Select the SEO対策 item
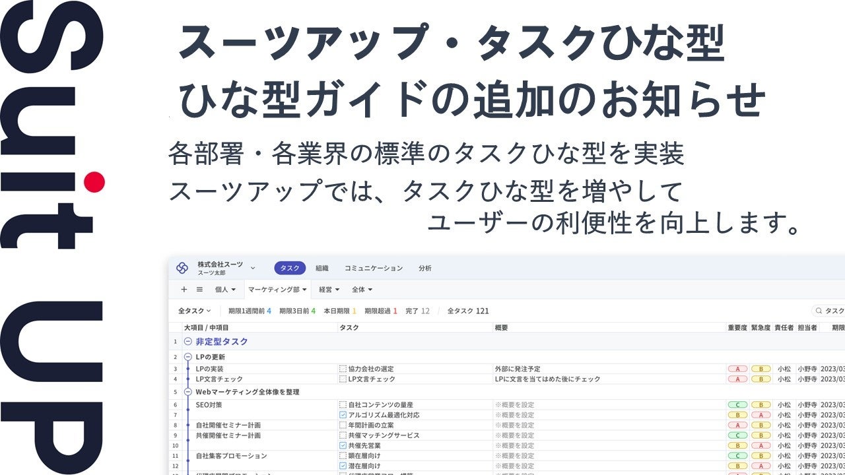Viewport: 845px width, 475px height. coord(209,405)
